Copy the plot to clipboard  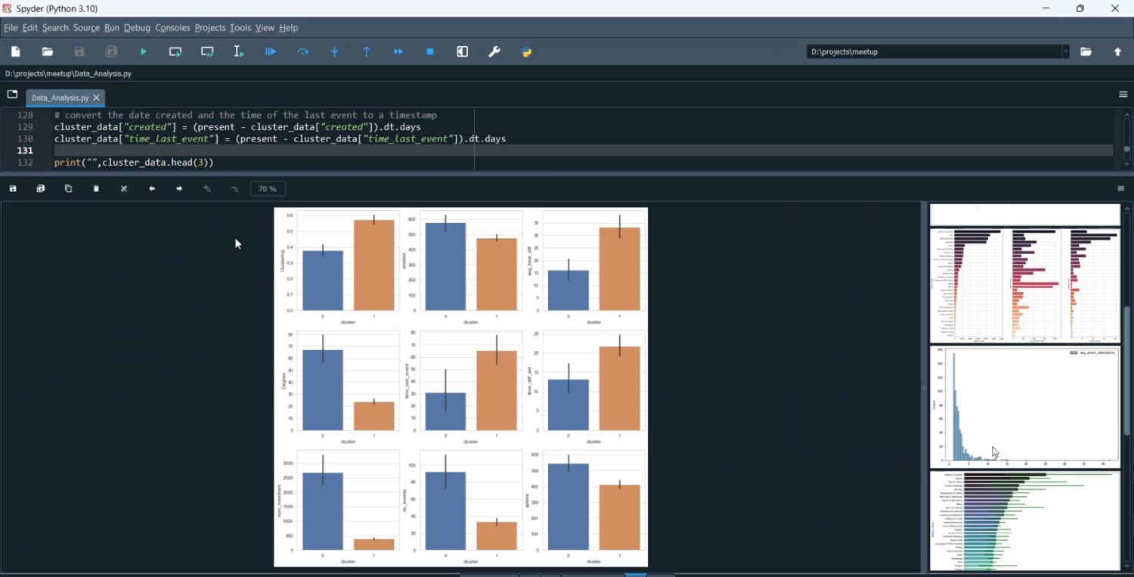[69, 189]
